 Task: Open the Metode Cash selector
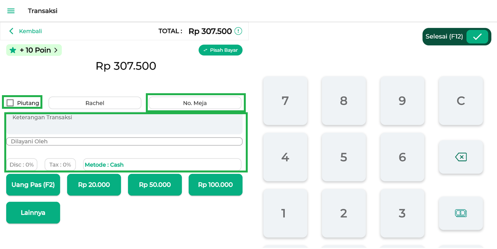[x=162, y=165]
